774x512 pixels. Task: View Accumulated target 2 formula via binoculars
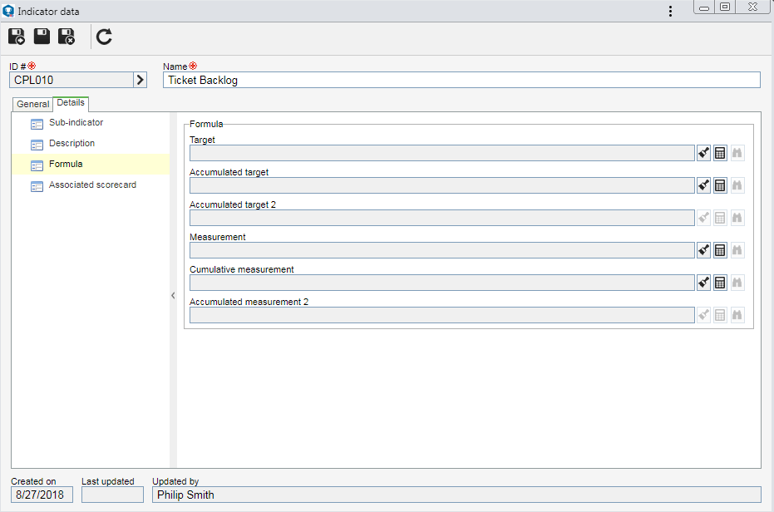pyautogui.click(x=737, y=218)
